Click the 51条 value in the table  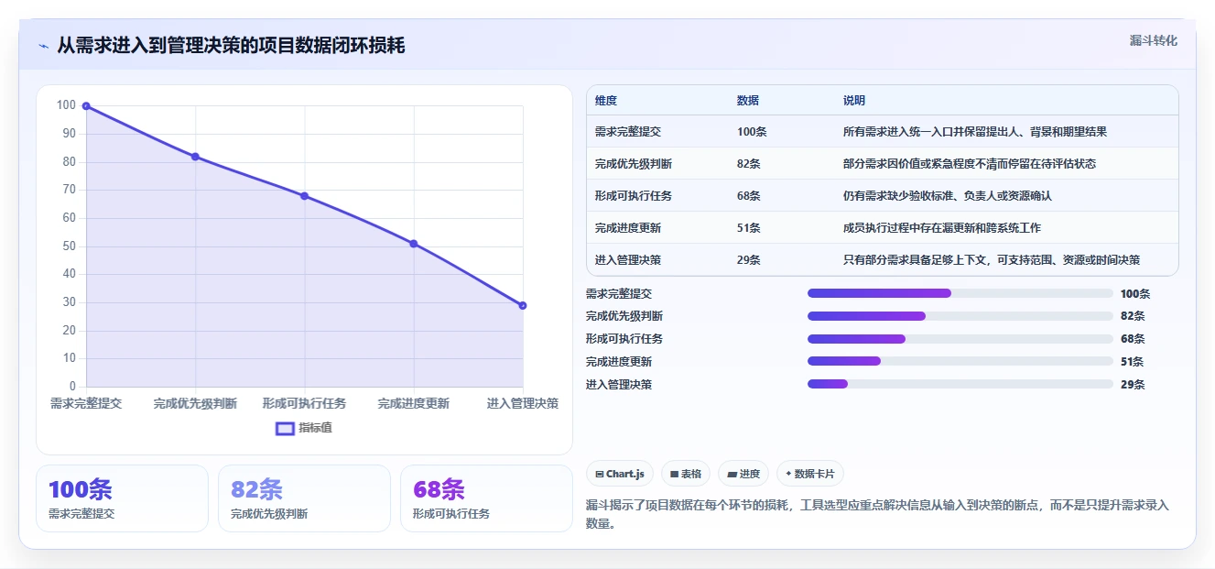[749, 228]
